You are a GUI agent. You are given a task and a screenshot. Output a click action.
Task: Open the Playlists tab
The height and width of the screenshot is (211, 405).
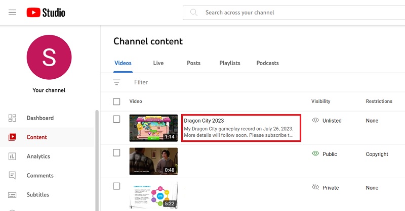pos(230,63)
